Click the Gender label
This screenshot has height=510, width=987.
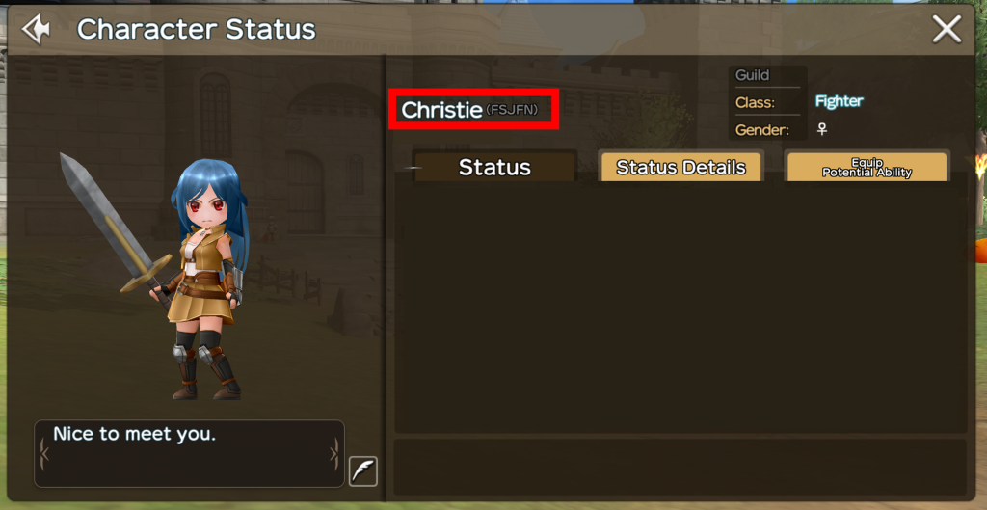(761, 130)
